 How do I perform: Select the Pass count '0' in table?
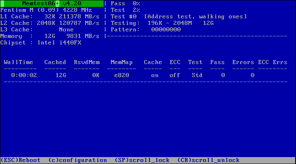coord(223,75)
